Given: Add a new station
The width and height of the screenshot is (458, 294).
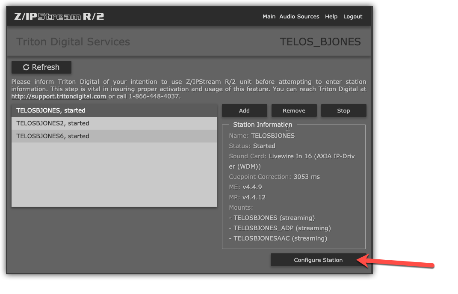Looking at the screenshot, I should click(244, 110).
